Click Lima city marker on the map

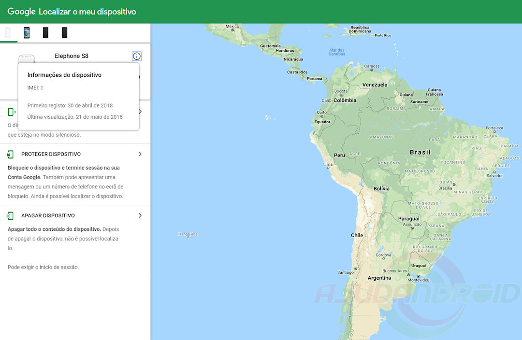pos(328,168)
